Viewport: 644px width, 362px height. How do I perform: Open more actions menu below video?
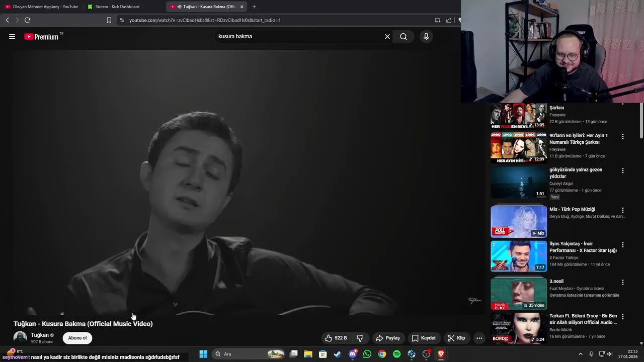pos(479,338)
